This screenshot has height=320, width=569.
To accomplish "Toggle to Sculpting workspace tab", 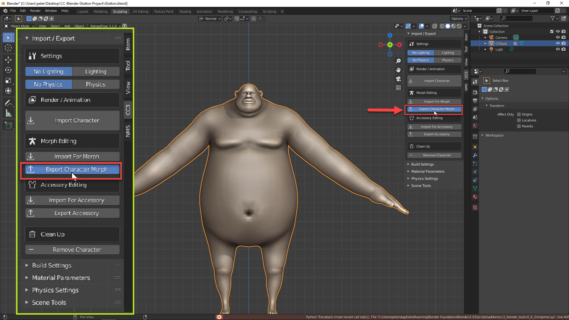I will tap(120, 11).
